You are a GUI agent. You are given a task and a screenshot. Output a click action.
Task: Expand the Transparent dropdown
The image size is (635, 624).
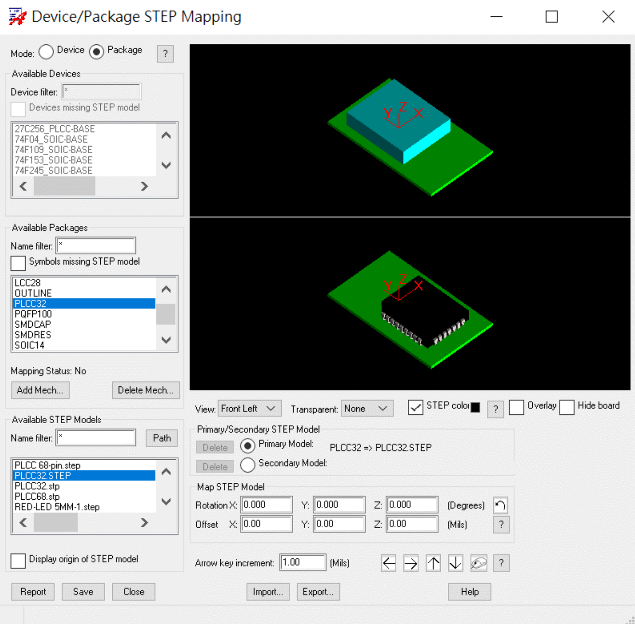click(x=366, y=409)
